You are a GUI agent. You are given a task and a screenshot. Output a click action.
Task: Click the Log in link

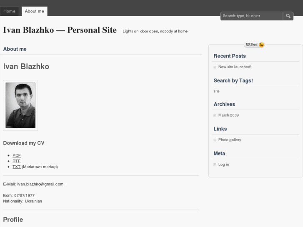(224, 165)
